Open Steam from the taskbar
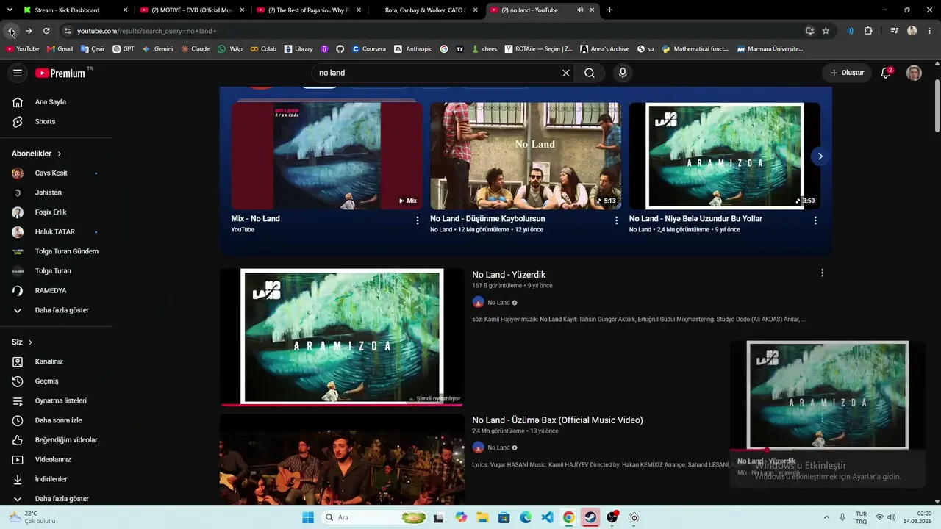The image size is (941, 529). (590, 517)
